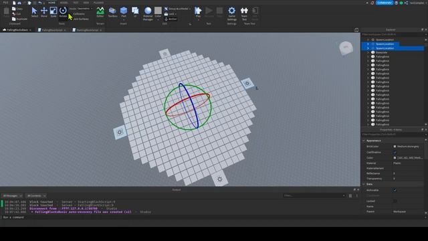Open the StartingBlockScript document tab
This screenshot has width=428, height=241.
pyautogui.click(x=88, y=30)
